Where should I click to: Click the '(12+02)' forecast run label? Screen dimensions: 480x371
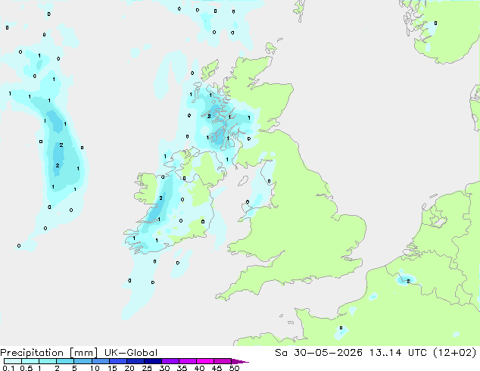tap(455, 353)
